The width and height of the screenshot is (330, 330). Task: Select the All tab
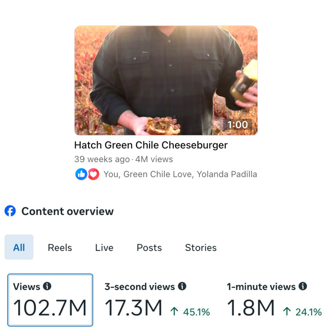tap(19, 247)
